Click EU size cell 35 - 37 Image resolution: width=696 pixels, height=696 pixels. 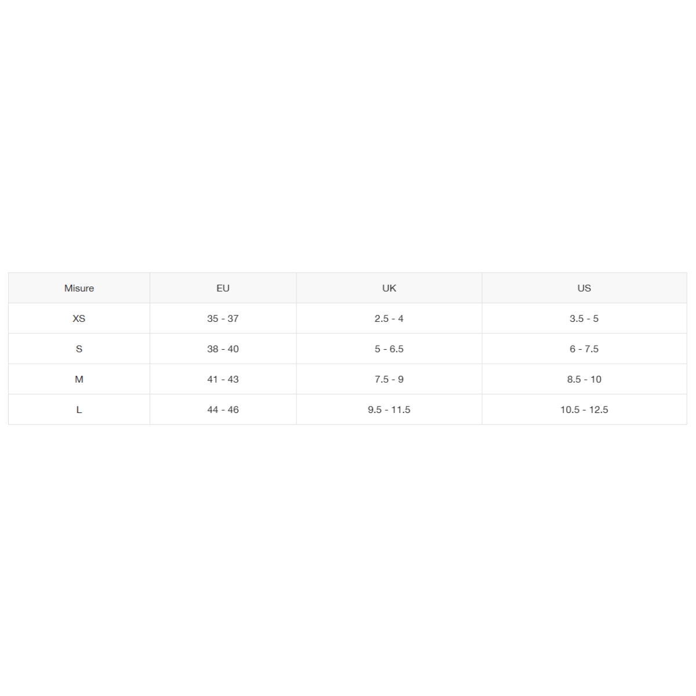pyautogui.click(x=223, y=318)
